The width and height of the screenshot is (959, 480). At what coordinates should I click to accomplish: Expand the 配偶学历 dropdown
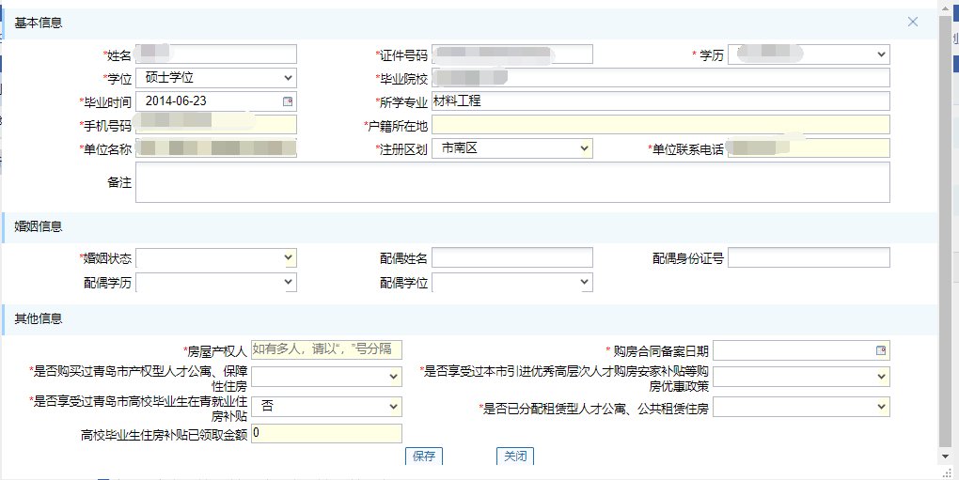click(288, 282)
